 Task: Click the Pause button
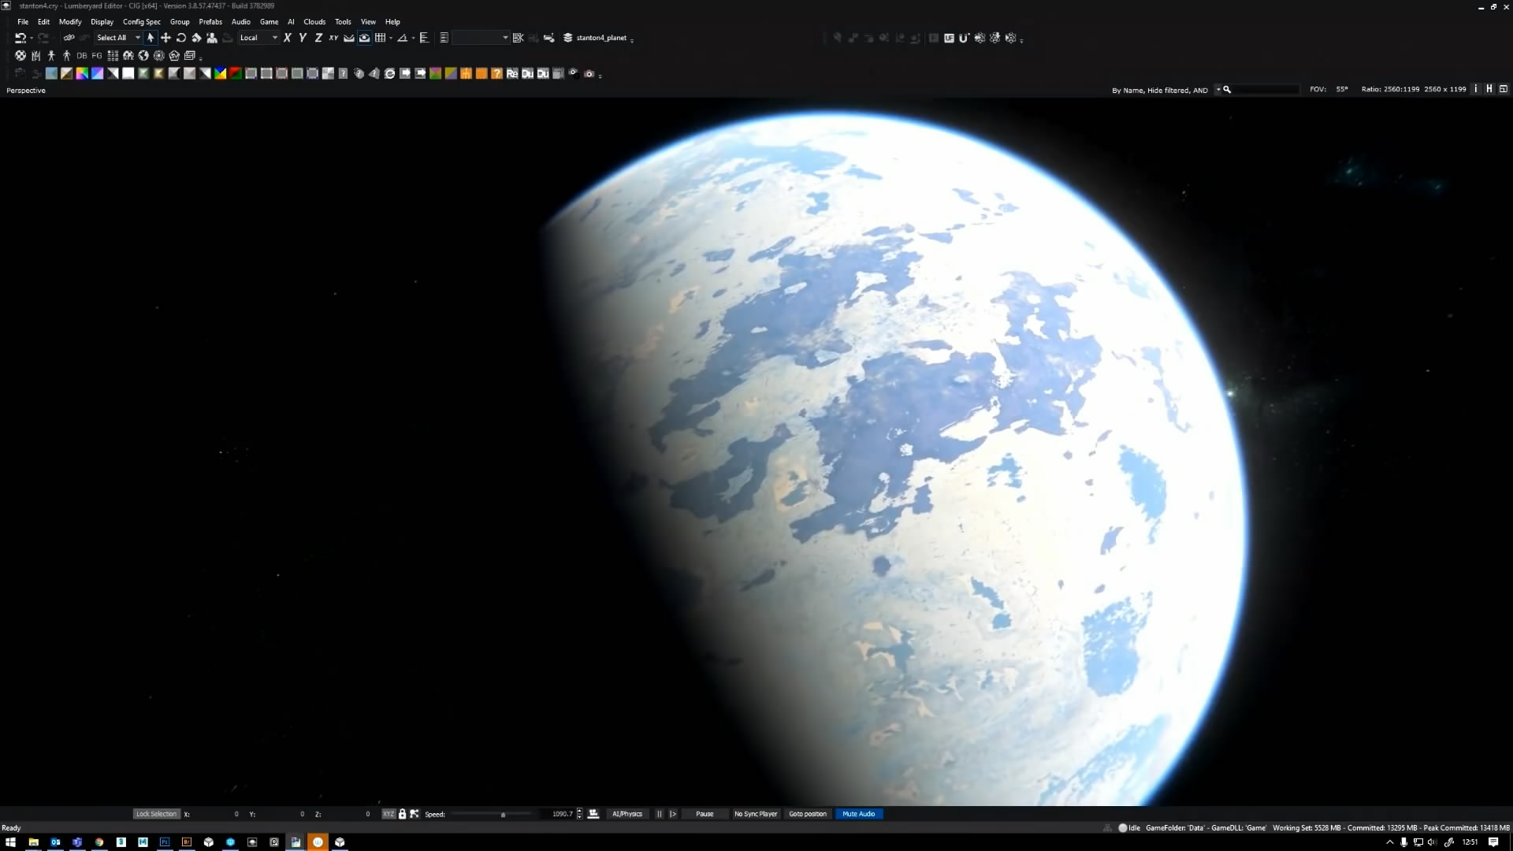tap(704, 814)
